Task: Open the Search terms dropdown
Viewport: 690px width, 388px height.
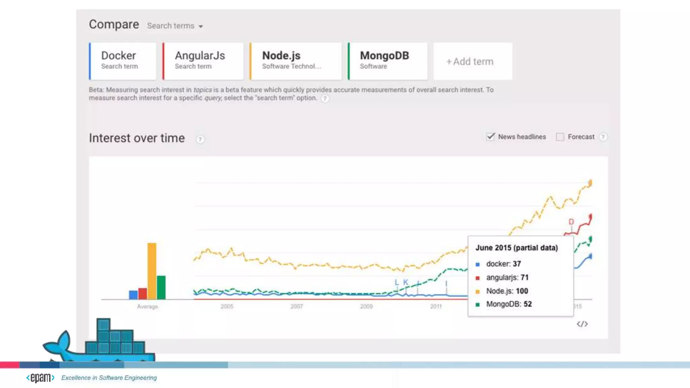Action: pos(171,26)
